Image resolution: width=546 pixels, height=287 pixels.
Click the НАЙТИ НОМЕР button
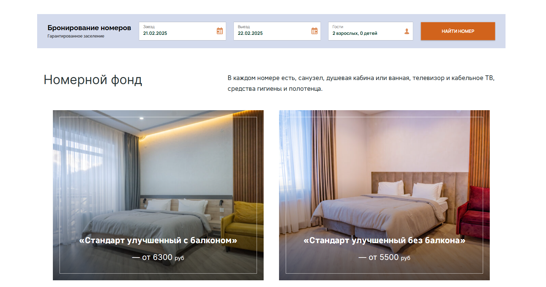click(458, 31)
